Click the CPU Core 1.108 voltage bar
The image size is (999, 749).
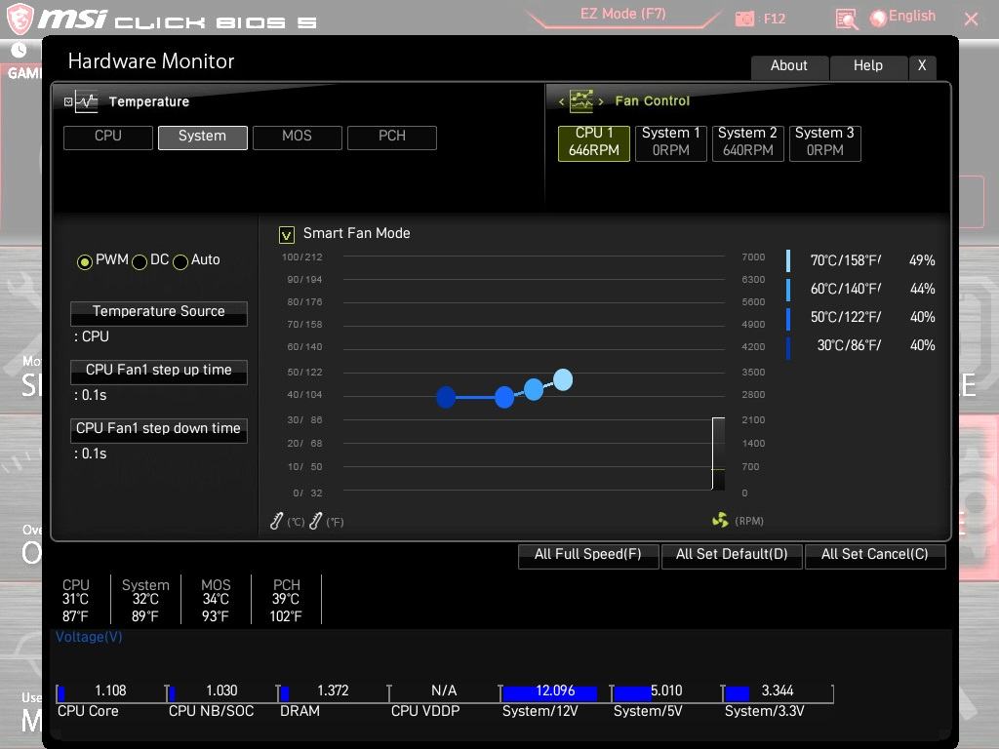tap(109, 692)
